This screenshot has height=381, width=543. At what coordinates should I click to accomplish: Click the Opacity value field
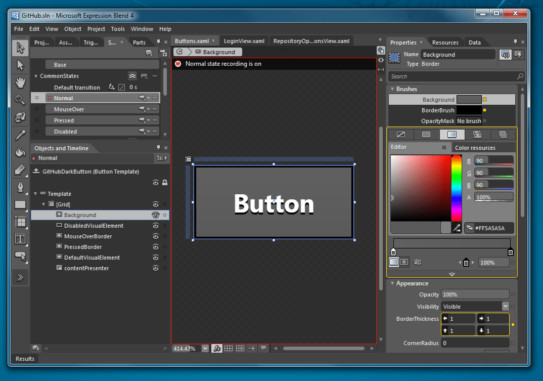pos(475,294)
